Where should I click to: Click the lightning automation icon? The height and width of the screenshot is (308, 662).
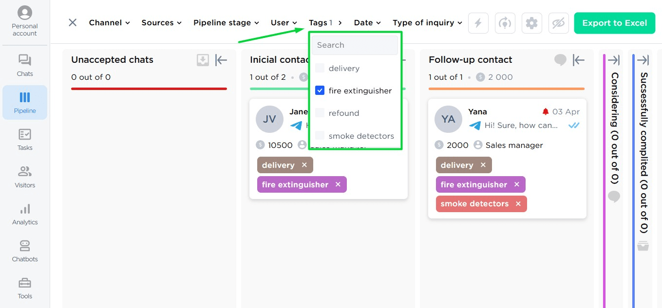(x=478, y=23)
